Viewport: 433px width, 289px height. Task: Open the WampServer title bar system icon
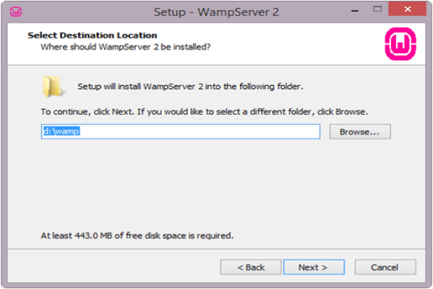pyautogui.click(x=16, y=12)
